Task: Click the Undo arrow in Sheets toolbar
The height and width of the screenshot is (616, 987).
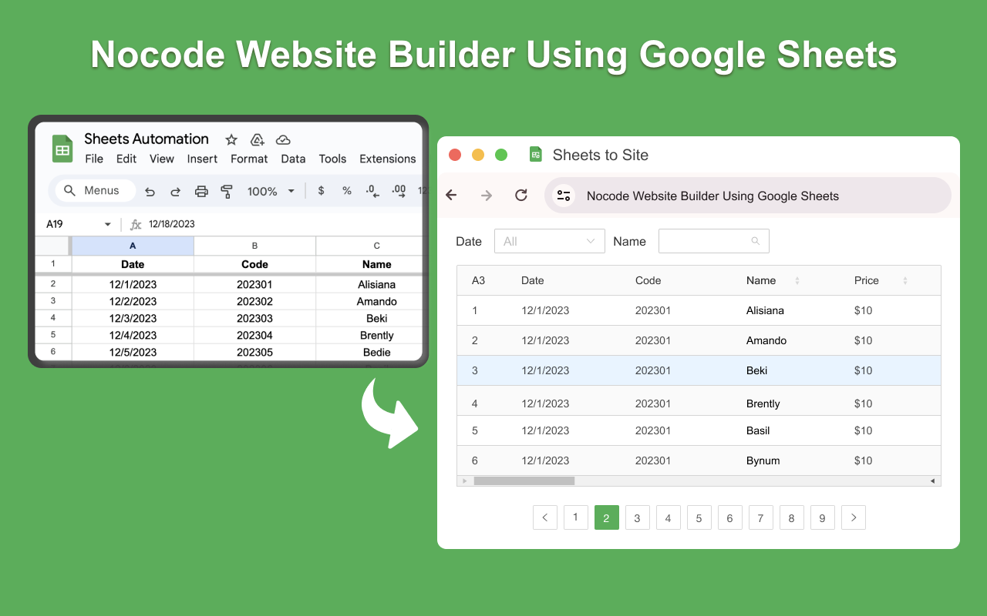Action: click(x=150, y=191)
